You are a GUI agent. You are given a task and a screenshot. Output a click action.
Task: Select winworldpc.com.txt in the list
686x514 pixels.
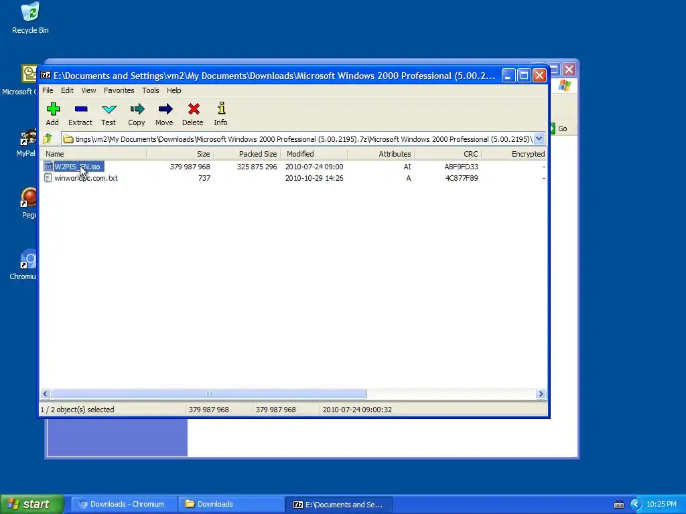86,178
